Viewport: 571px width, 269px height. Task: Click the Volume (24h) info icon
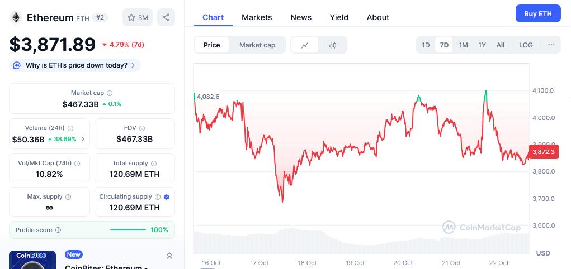[70, 128]
